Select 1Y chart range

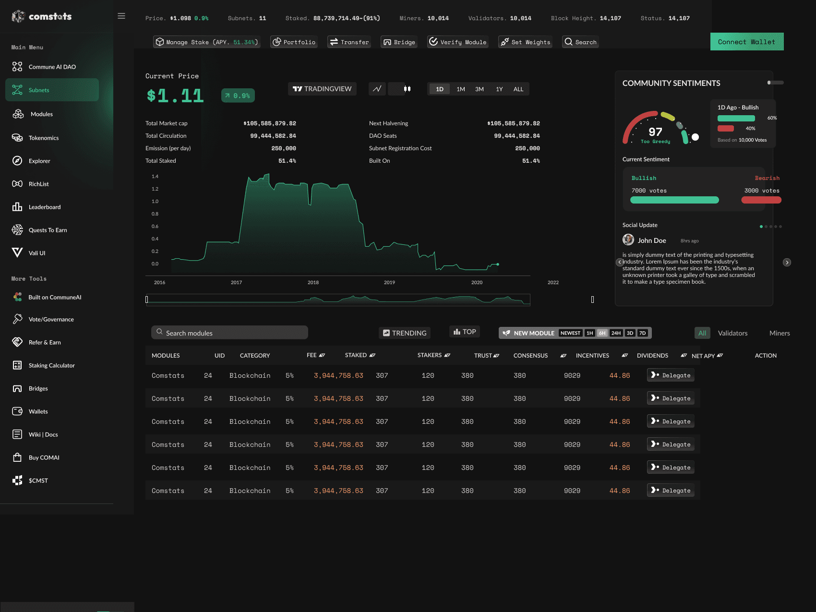pos(499,89)
